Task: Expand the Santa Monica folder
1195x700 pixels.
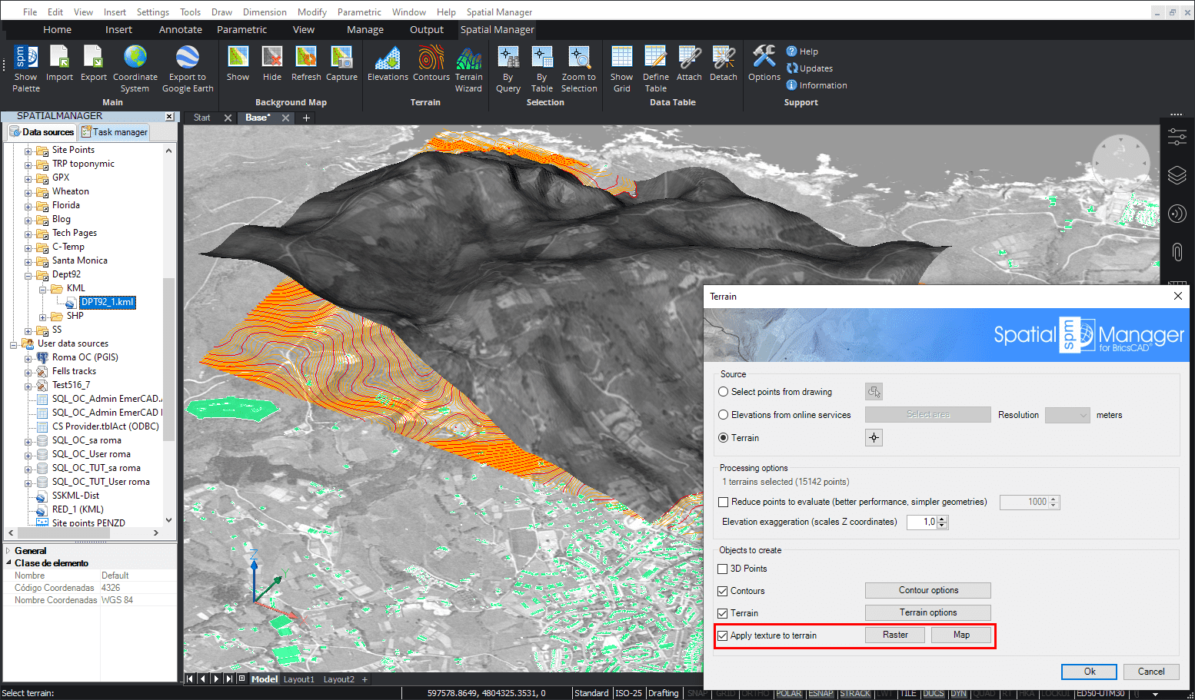Action: click(28, 261)
